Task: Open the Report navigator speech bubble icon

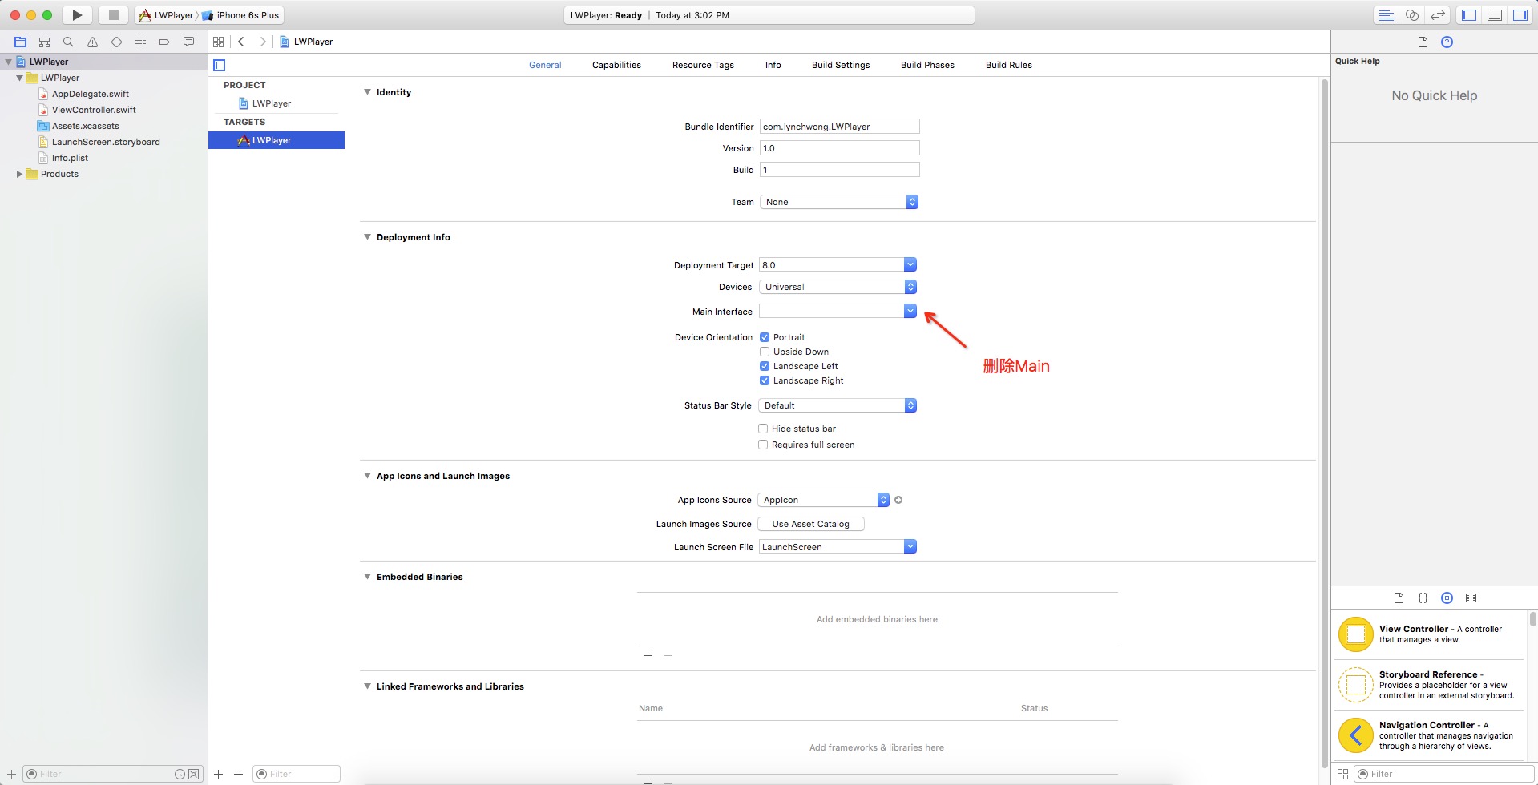Action: [188, 42]
